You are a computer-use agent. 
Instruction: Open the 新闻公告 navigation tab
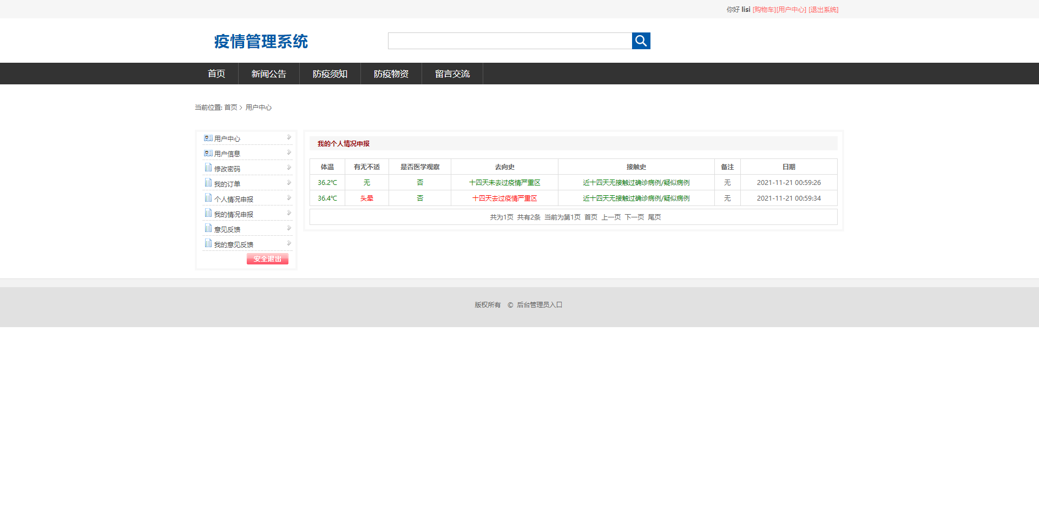pos(269,74)
